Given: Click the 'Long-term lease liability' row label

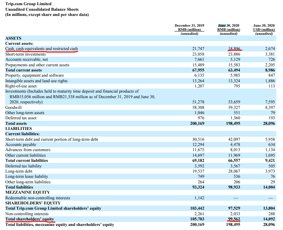Looking at the screenshot, I should pos(28,177).
